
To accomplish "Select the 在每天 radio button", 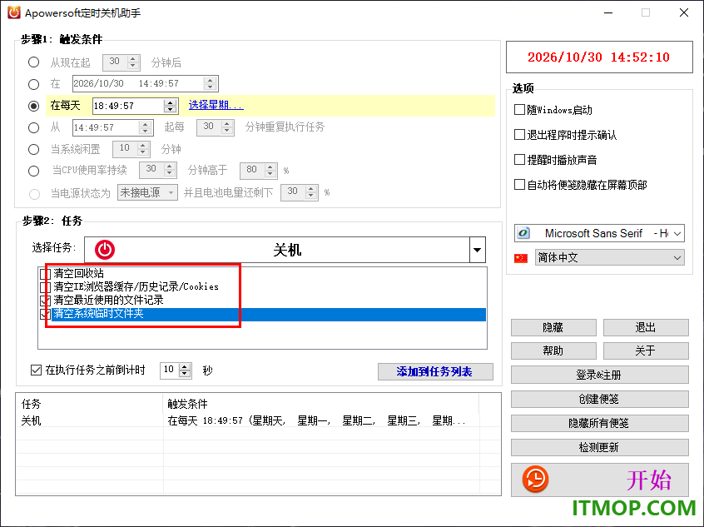I will [33, 106].
